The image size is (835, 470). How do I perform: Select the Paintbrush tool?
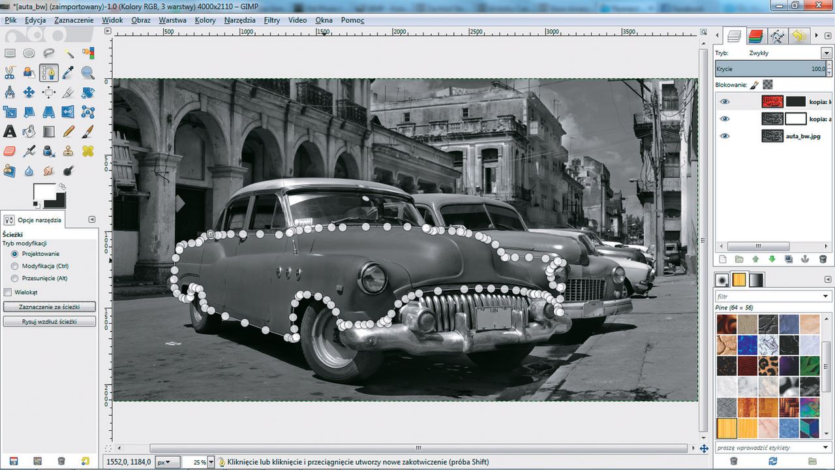coord(87,132)
